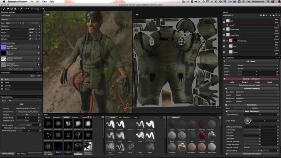This screenshot has width=281, height=158.
Task: Add a new channel with the Channels plus icon
Action: [39, 26]
